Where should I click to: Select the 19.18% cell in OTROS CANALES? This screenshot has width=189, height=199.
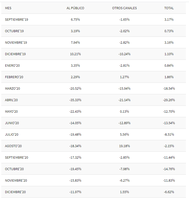(x=124, y=146)
